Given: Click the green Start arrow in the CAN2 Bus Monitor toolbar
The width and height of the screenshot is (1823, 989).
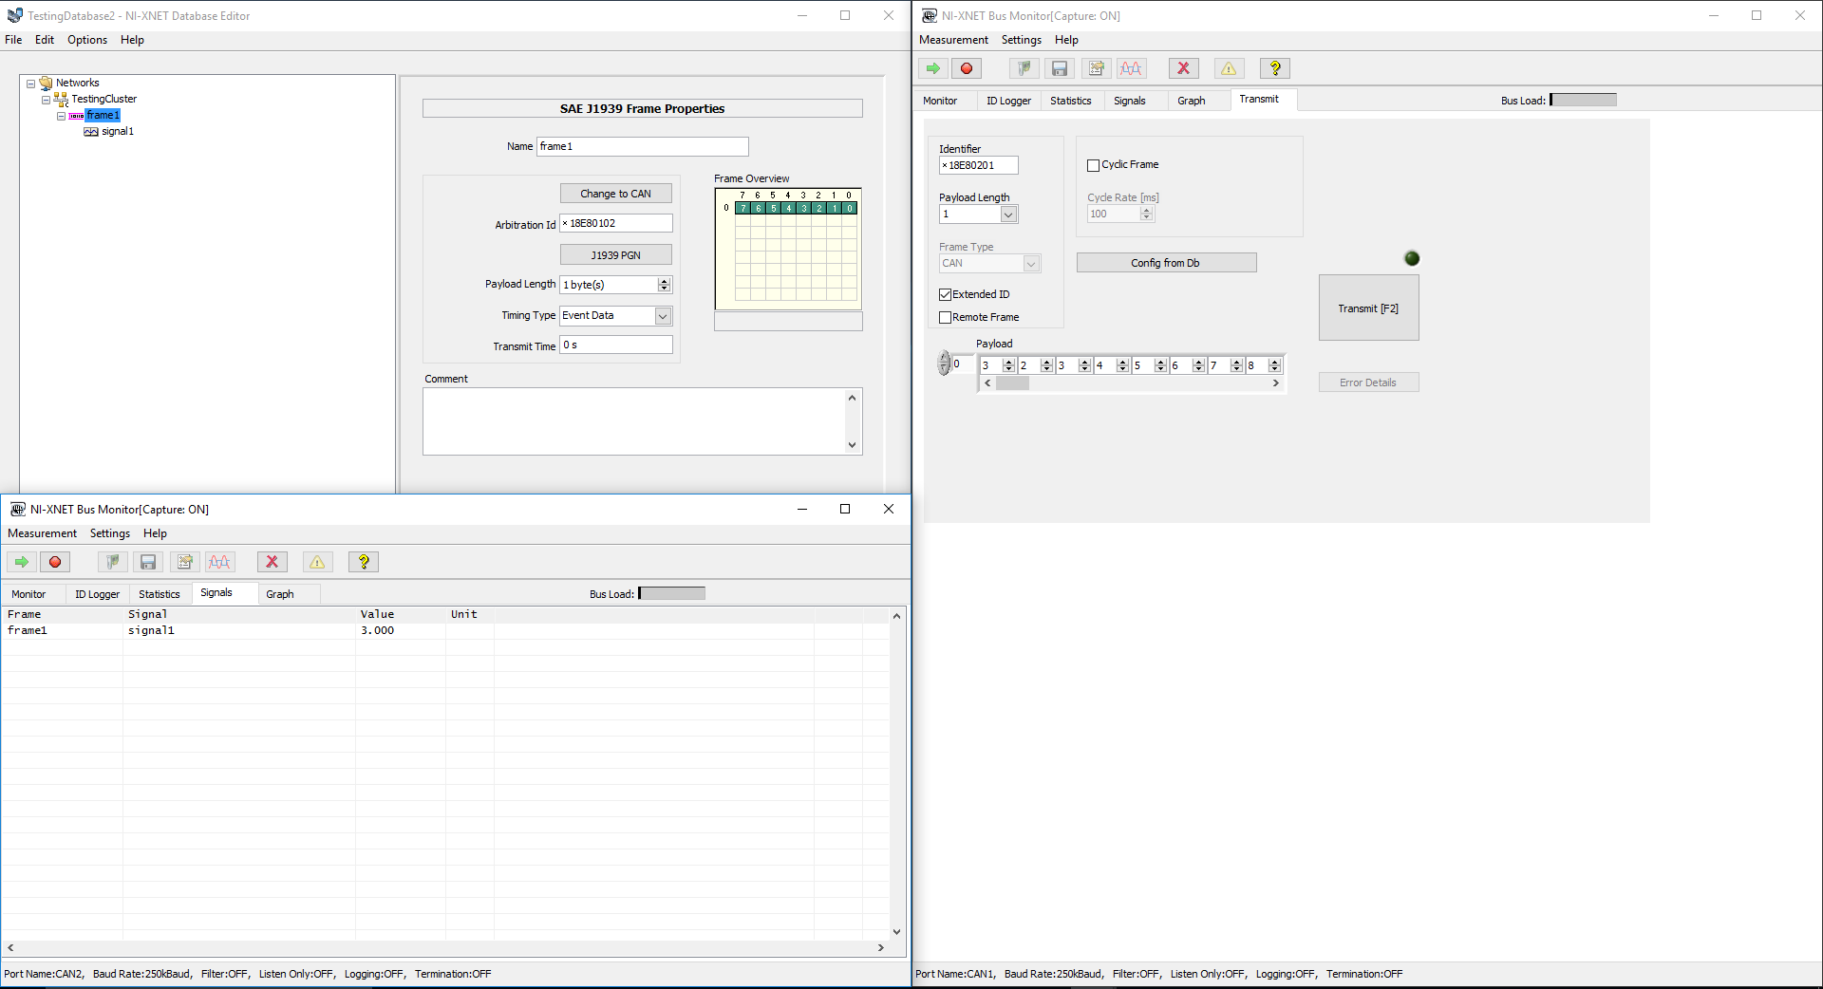Looking at the screenshot, I should [x=21, y=562].
